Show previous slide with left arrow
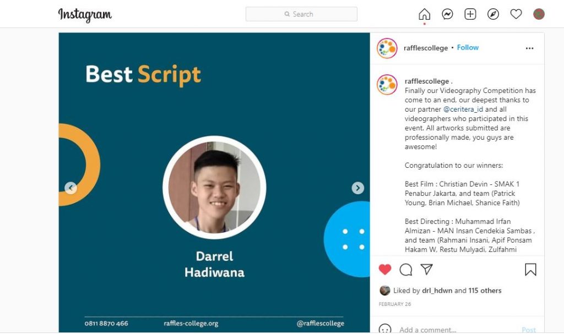Image resolution: width=564 pixels, height=334 pixels. 71,188
